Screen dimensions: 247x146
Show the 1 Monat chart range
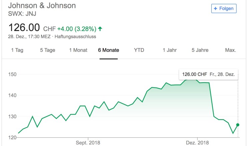78,50
